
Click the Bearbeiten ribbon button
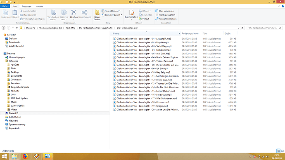coord(145,15)
